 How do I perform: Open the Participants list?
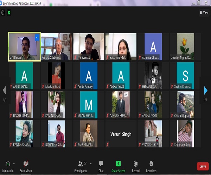[83, 164]
